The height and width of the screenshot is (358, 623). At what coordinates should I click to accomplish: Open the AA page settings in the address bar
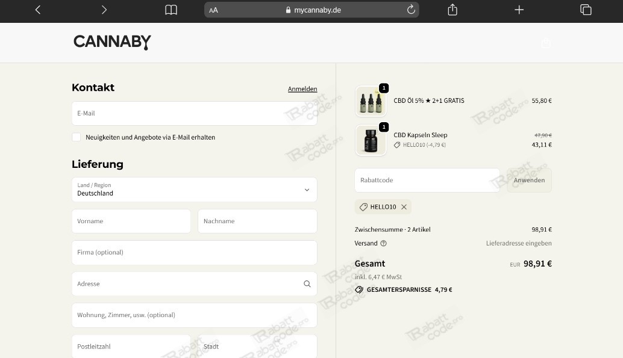pyautogui.click(x=213, y=10)
